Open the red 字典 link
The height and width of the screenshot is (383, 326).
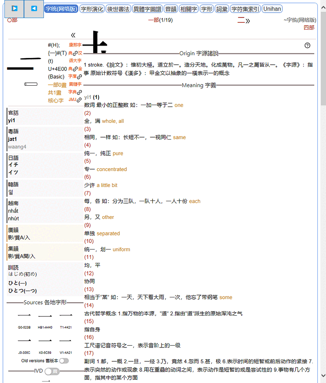pyautogui.click(x=72, y=92)
